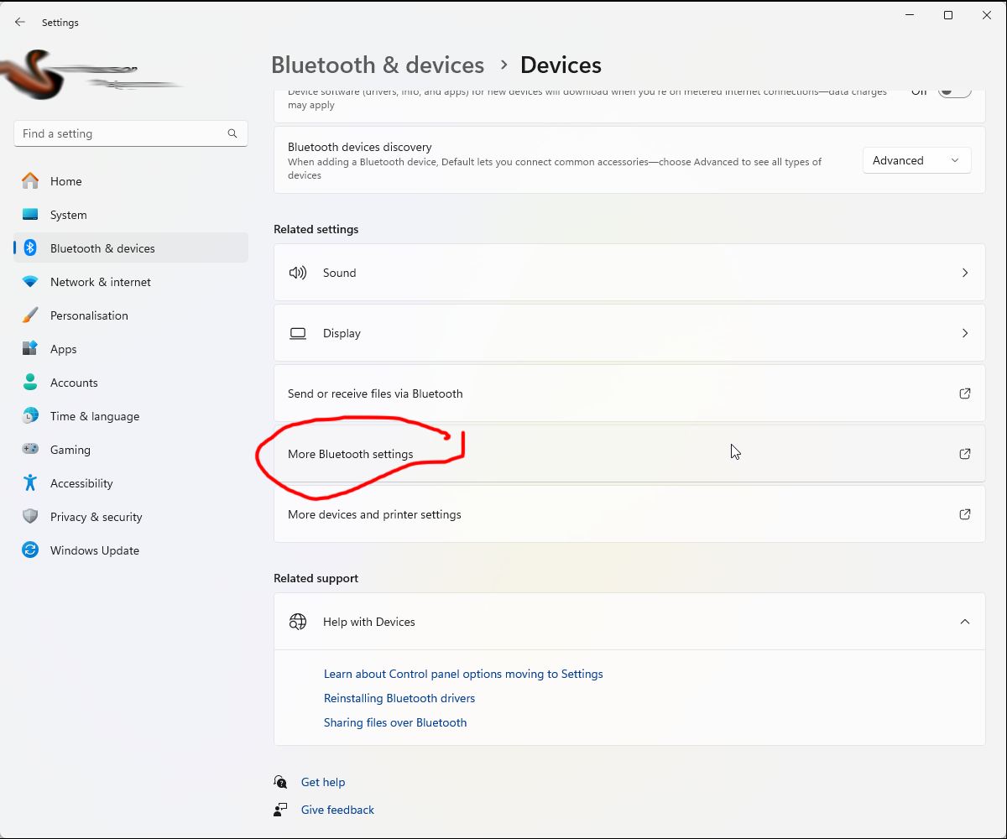1007x839 pixels.
Task: Open the Reinstalling Bluetooth drivers link
Action: click(x=399, y=697)
